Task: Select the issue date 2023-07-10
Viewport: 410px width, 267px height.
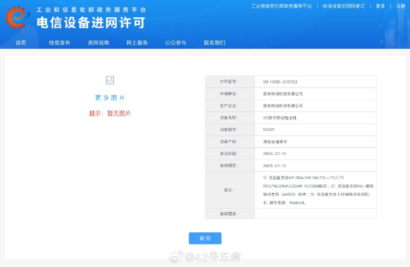Action: tap(275, 154)
